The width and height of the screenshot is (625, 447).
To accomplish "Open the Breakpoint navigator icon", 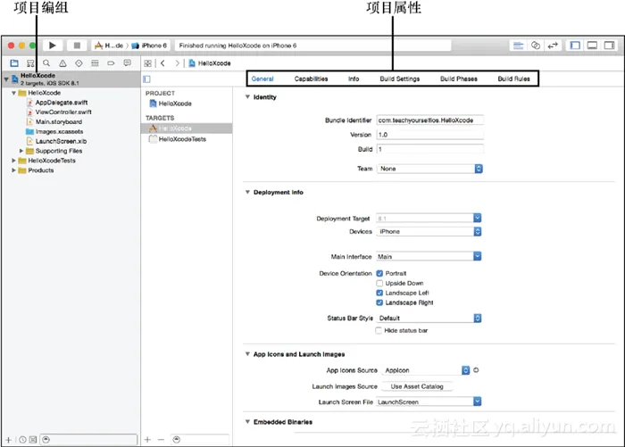I will (111, 63).
